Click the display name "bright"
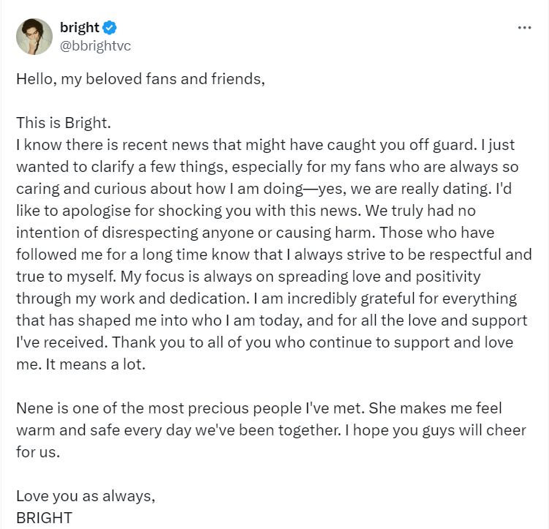The width and height of the screenshot is (549, 529). [x=80, y=28]
